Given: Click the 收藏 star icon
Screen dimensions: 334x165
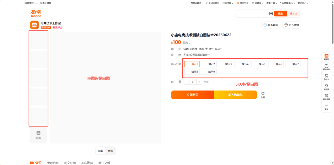Looking at the screenshot, I should (x=263, y=94).
